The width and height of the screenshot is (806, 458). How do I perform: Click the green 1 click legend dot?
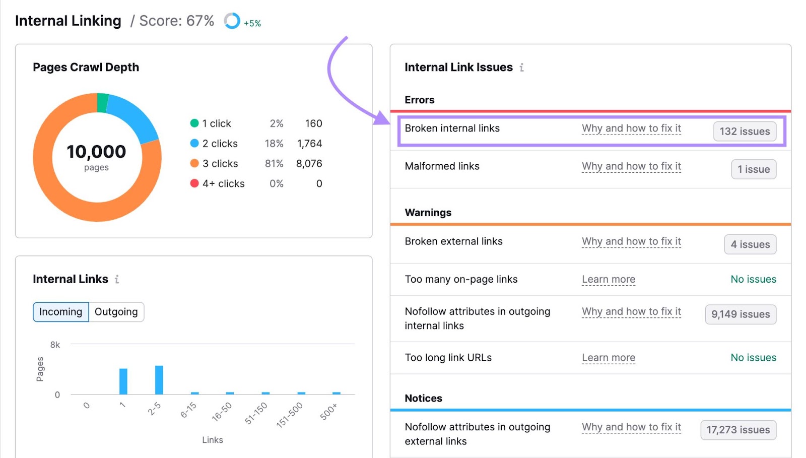tap(194, 123)
